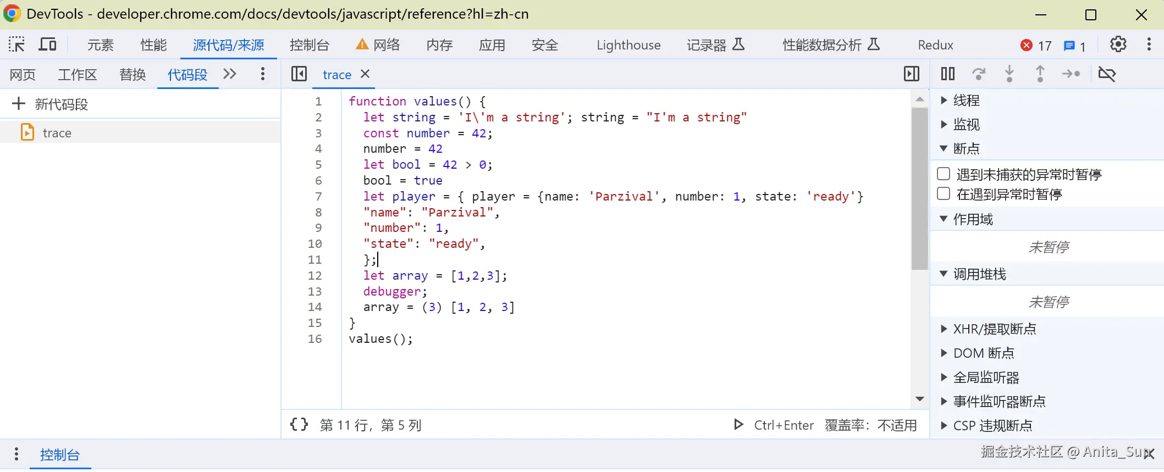The width and height of the screenshot is (1164, 472).
Task: Click the 覆盖率: 不适用 status
Action: click(x=871, y=425)
